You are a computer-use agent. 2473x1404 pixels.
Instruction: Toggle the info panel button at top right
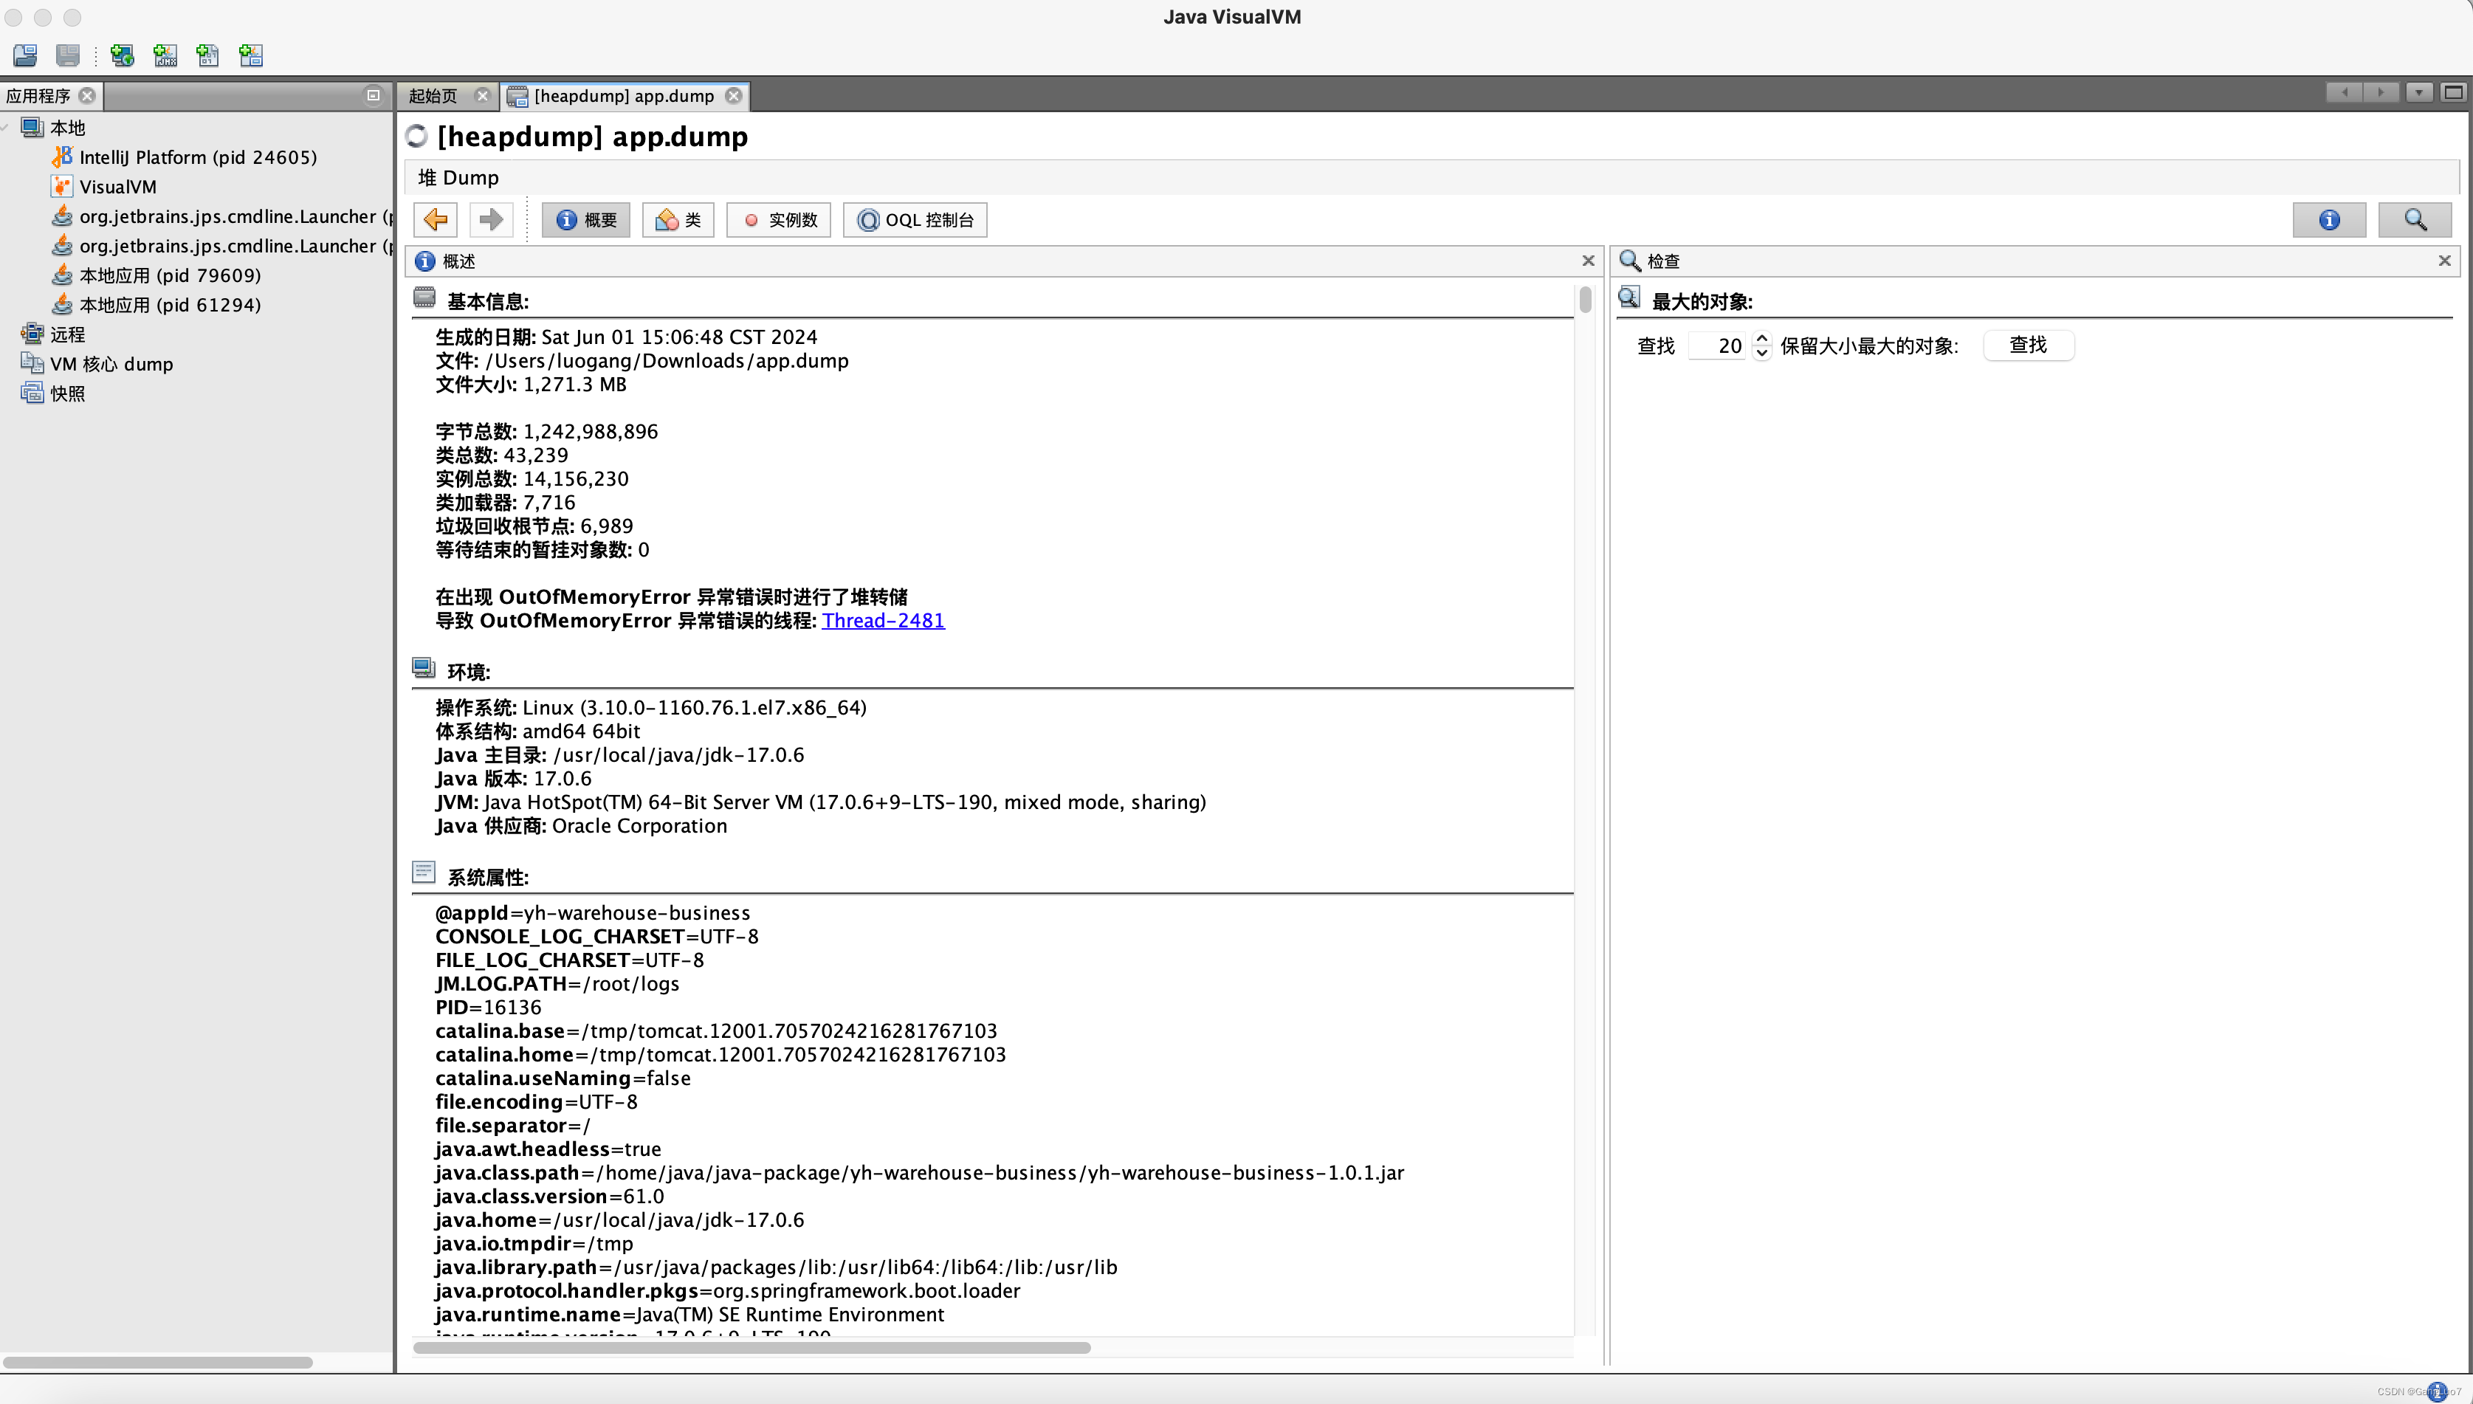2329,220
